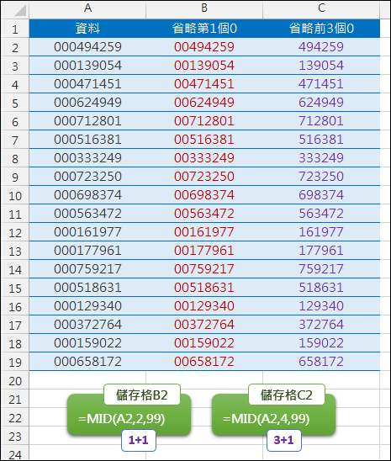This screenshot has width=391, height=461.
Task: Select red cell 00161977
Action: [x=204, y=232]
